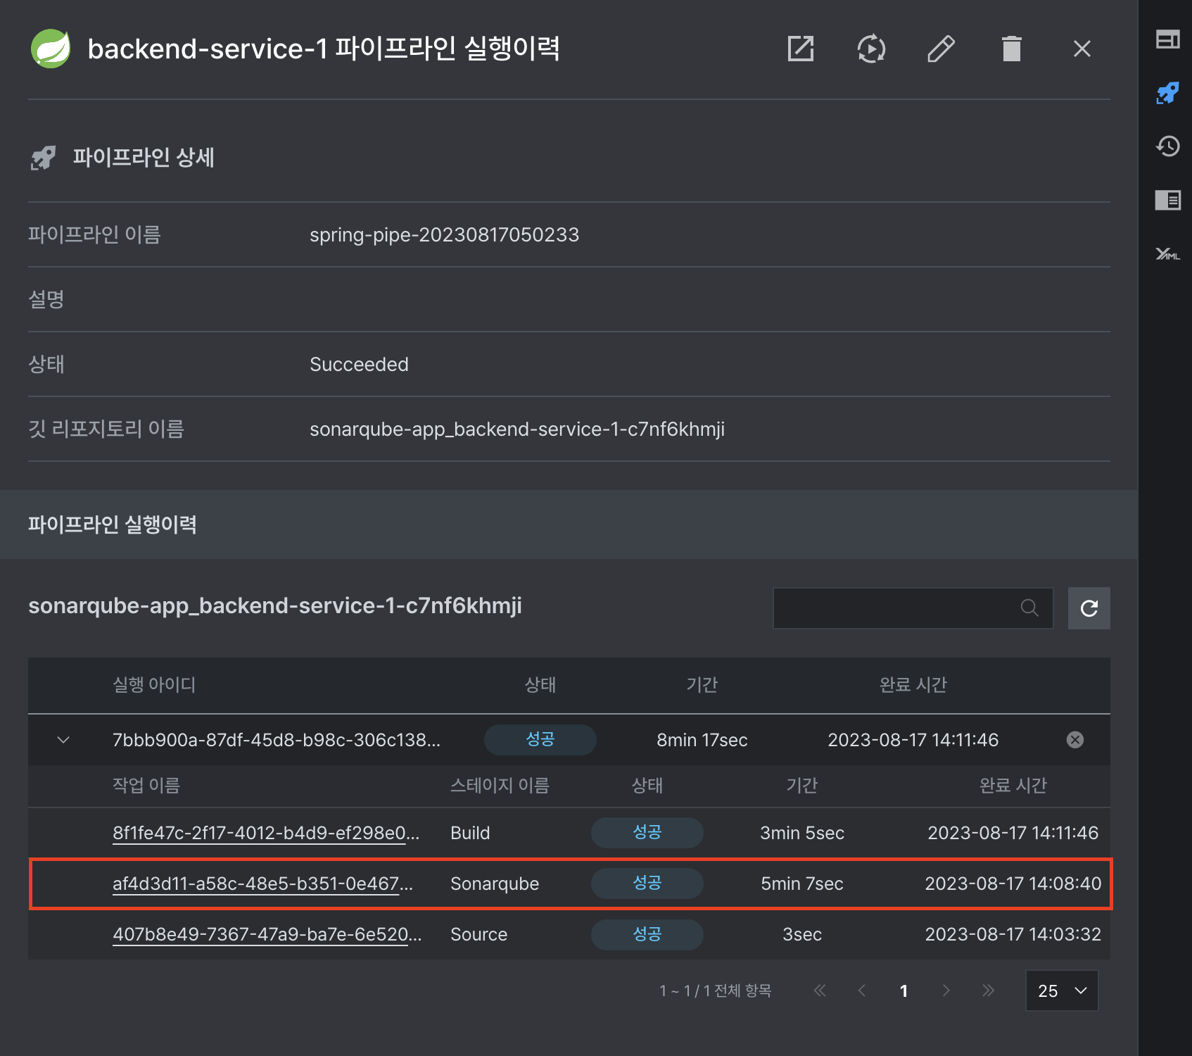
Task: Select page number 1
Action: click(x=903, y=991)
